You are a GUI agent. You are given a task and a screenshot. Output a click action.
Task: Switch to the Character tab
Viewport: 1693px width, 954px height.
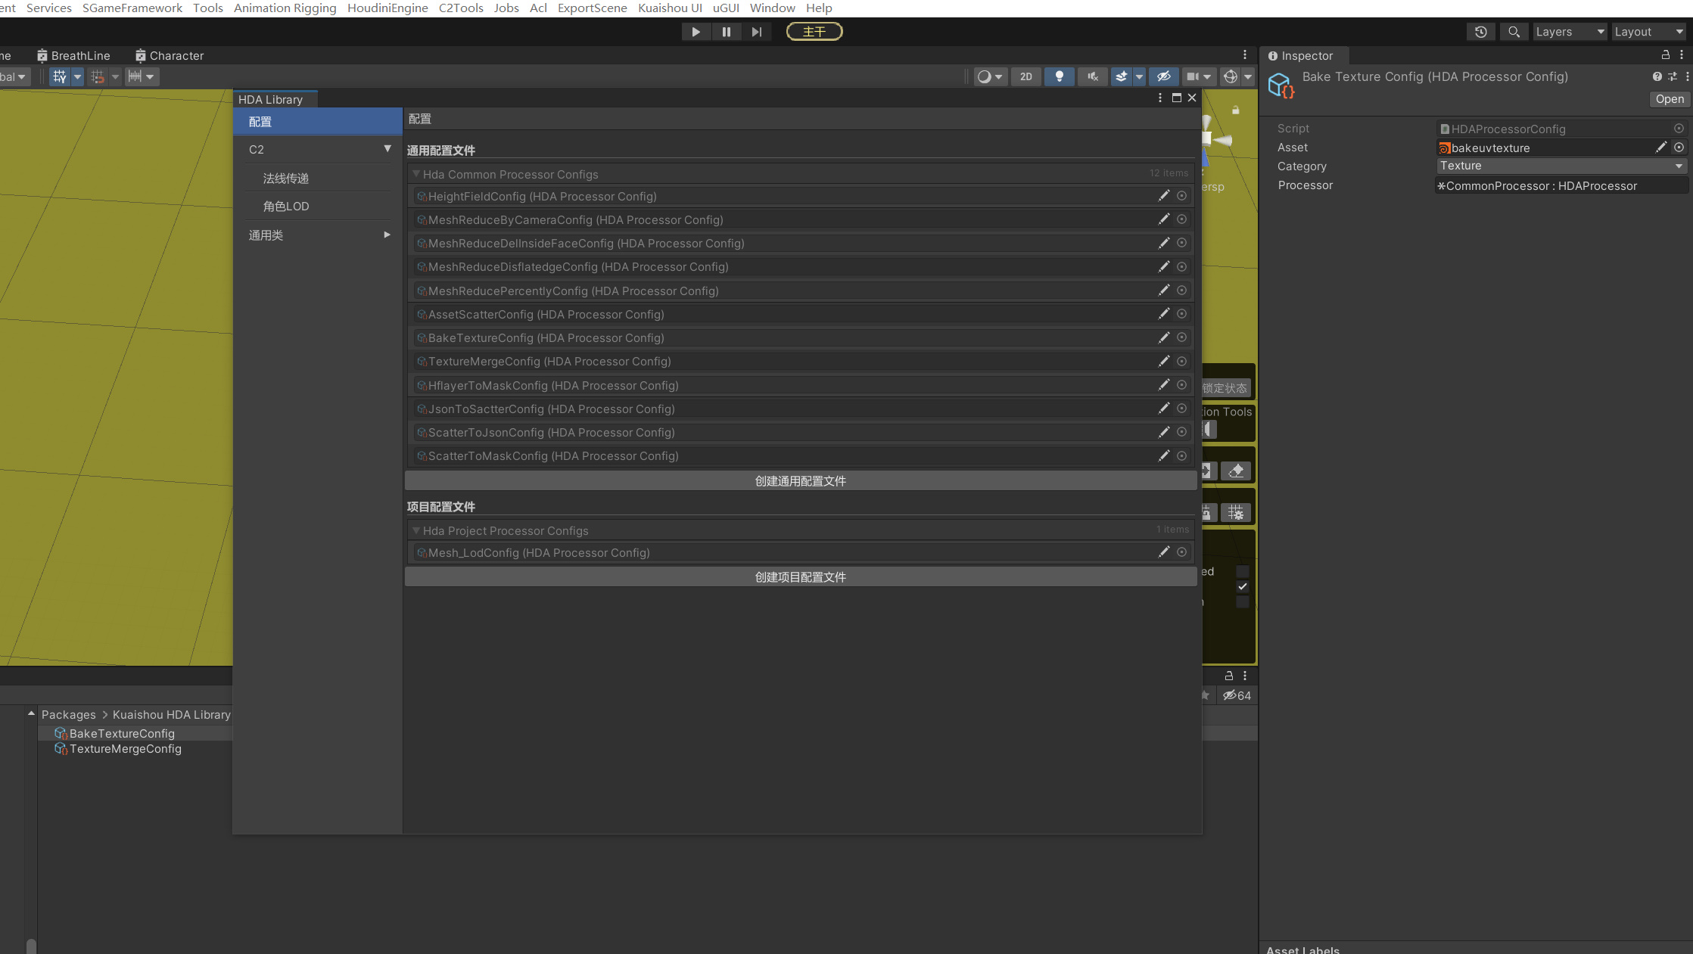(176, 55)
